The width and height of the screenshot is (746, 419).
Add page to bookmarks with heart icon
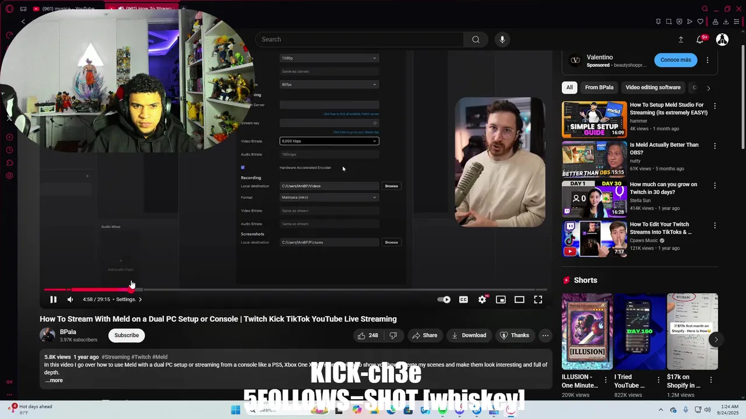(700, 22)
